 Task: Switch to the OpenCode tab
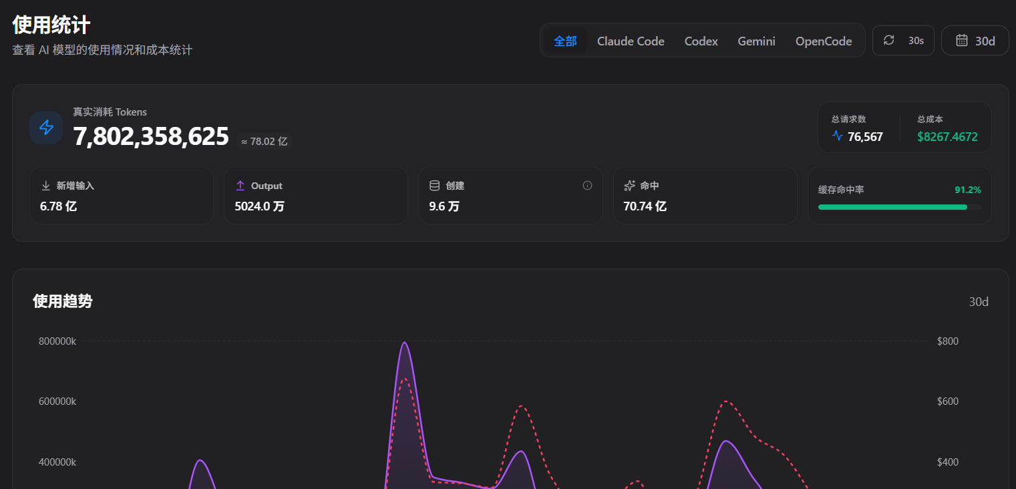click(824, 41)
